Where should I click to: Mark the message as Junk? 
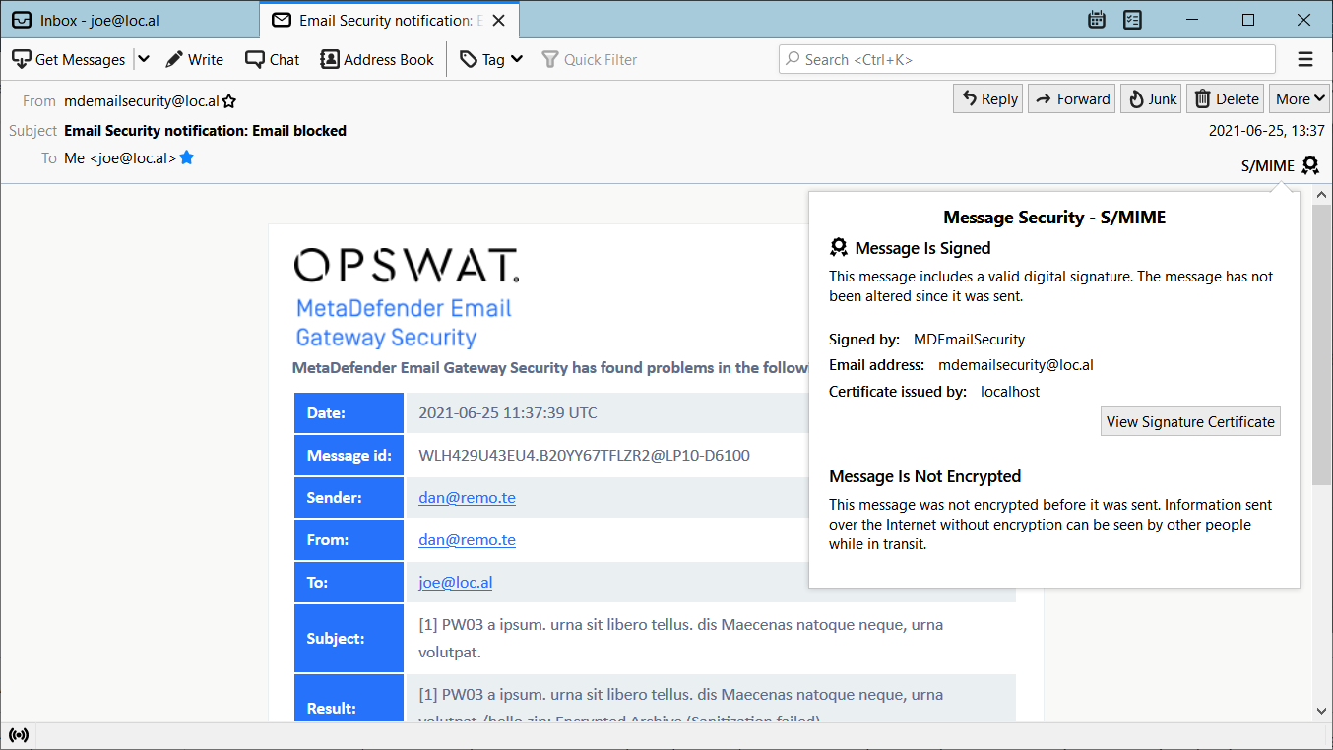pos(1151,98)
